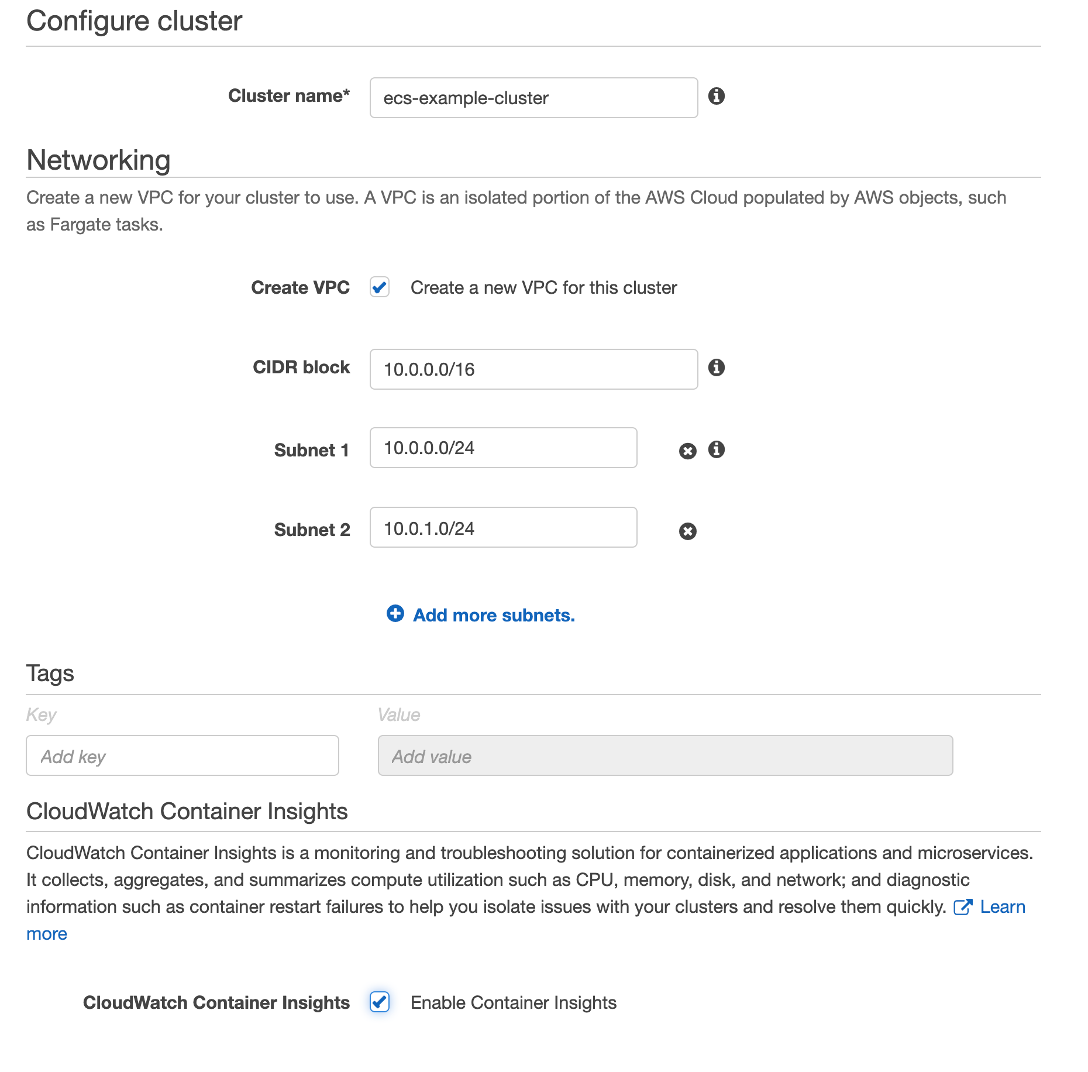Click the info icon beside Cluster name
Image resolution: width=1088 pixels, height=1072 pixels.
(x=716, y=96)
